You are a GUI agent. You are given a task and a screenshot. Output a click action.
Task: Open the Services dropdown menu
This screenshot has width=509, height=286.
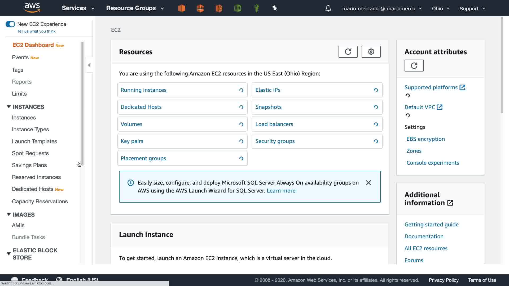pyautogui.click(x=78, y=8)
